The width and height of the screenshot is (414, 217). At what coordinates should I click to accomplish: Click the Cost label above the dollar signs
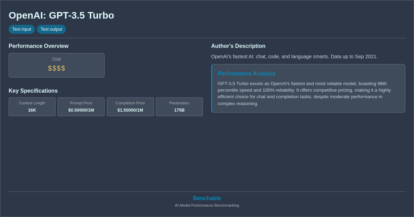click(56, 59)
